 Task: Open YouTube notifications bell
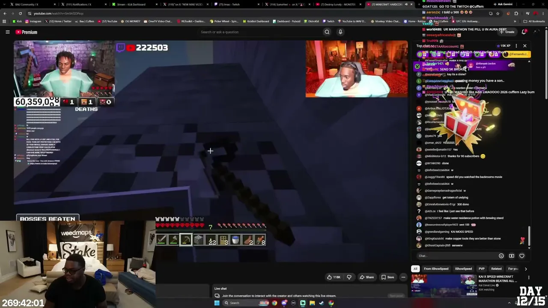(x=524, y=32)
